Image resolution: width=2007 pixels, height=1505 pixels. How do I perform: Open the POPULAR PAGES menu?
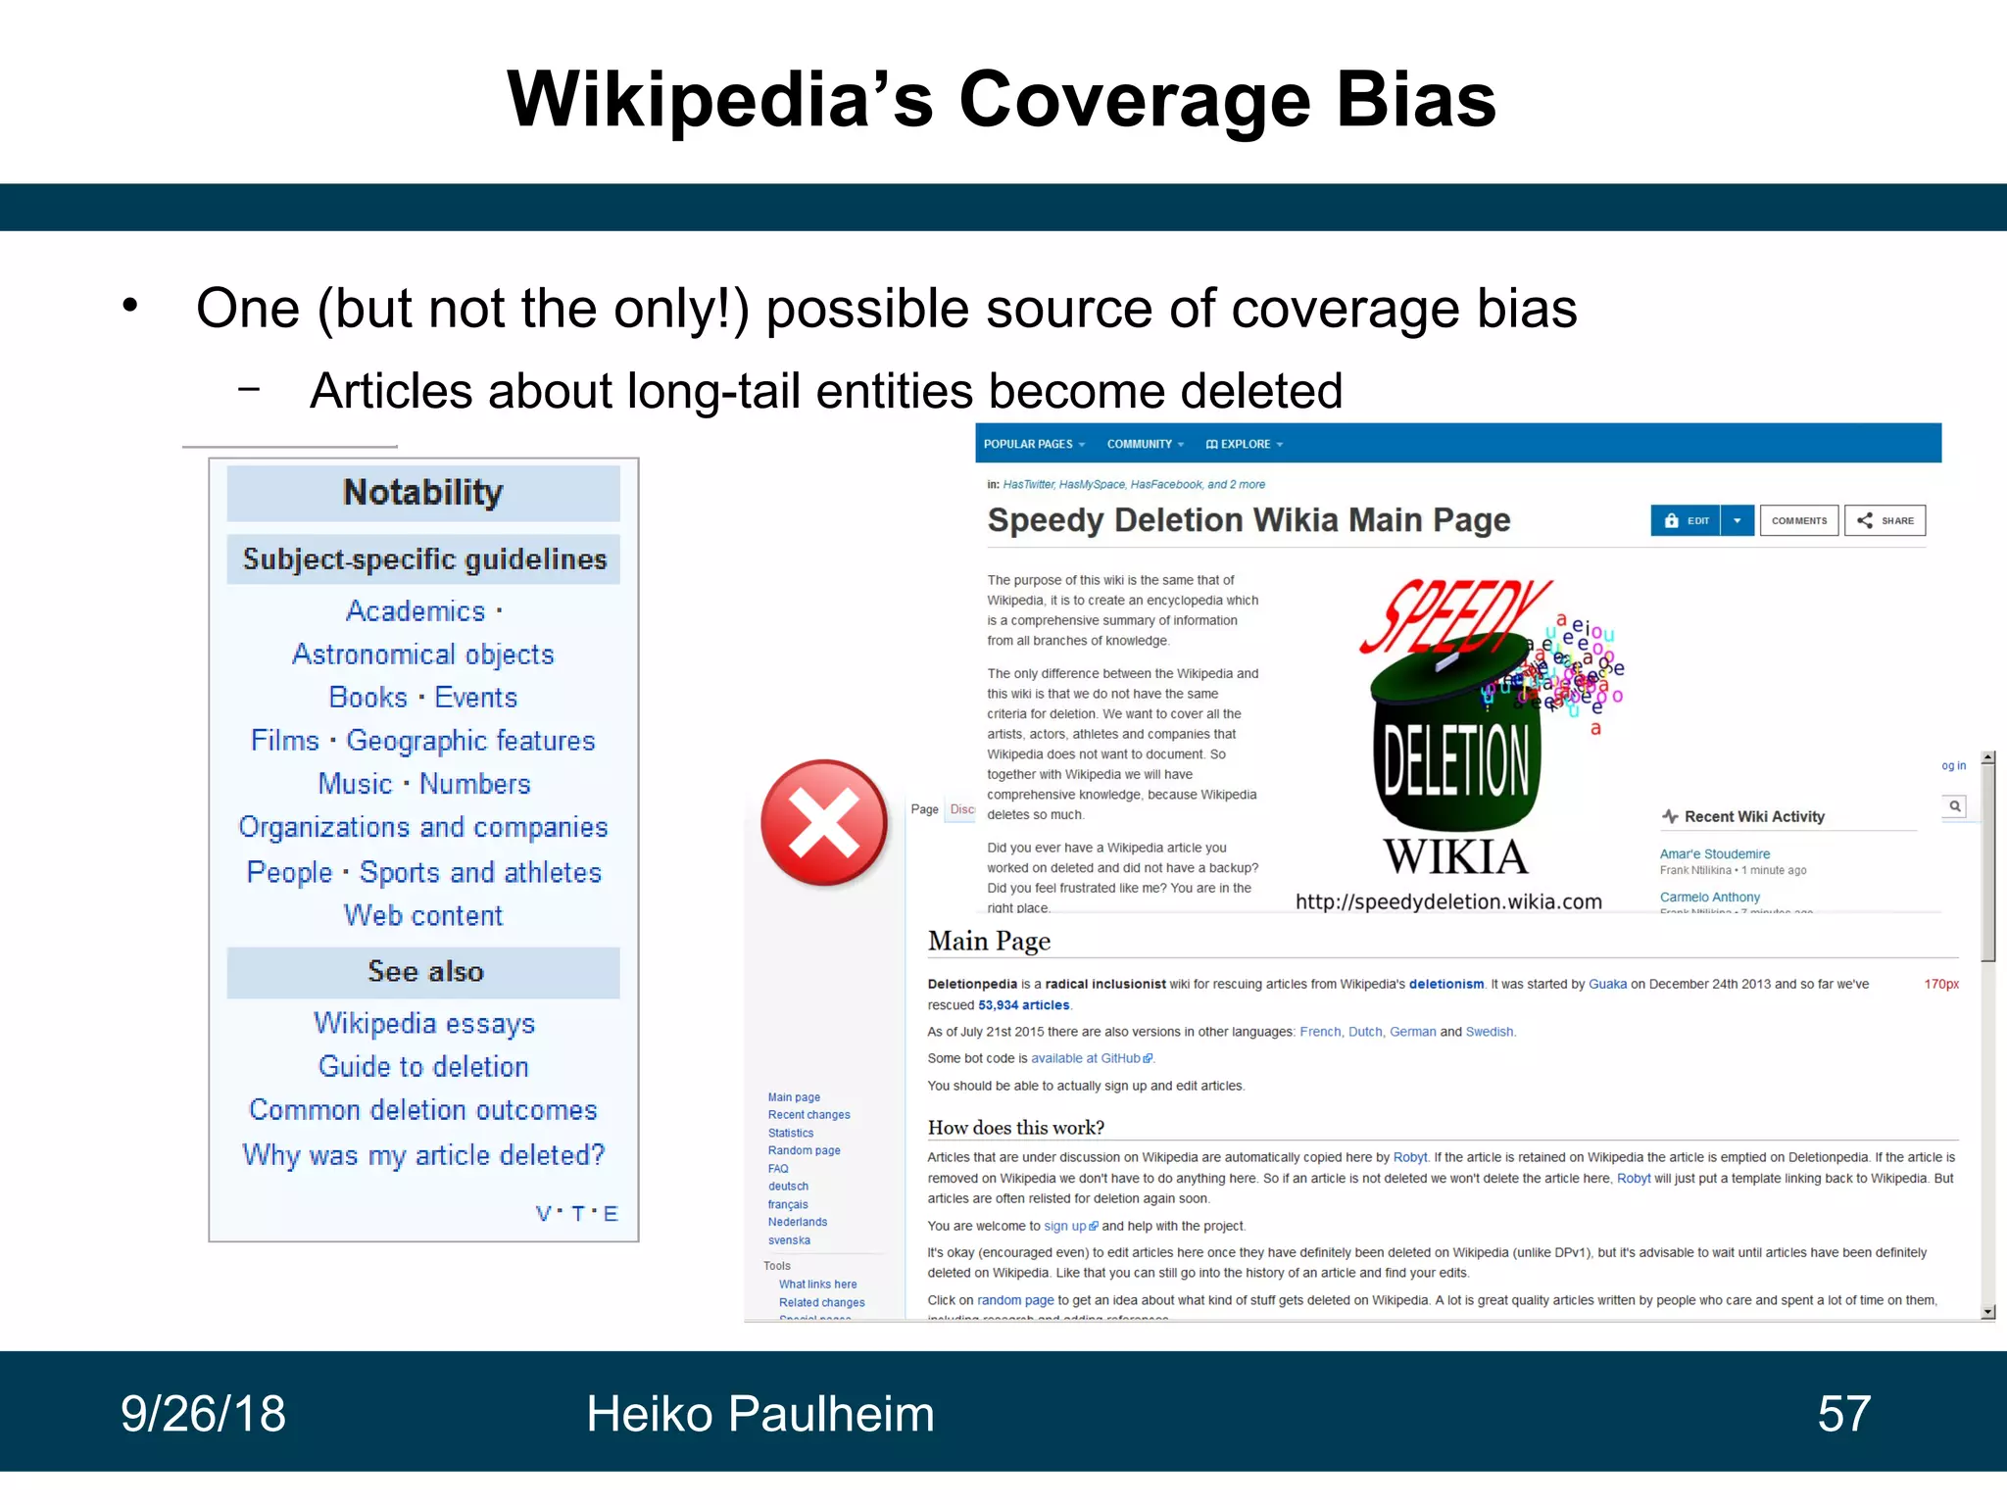pyautogui.click(x=1034, y=444)
